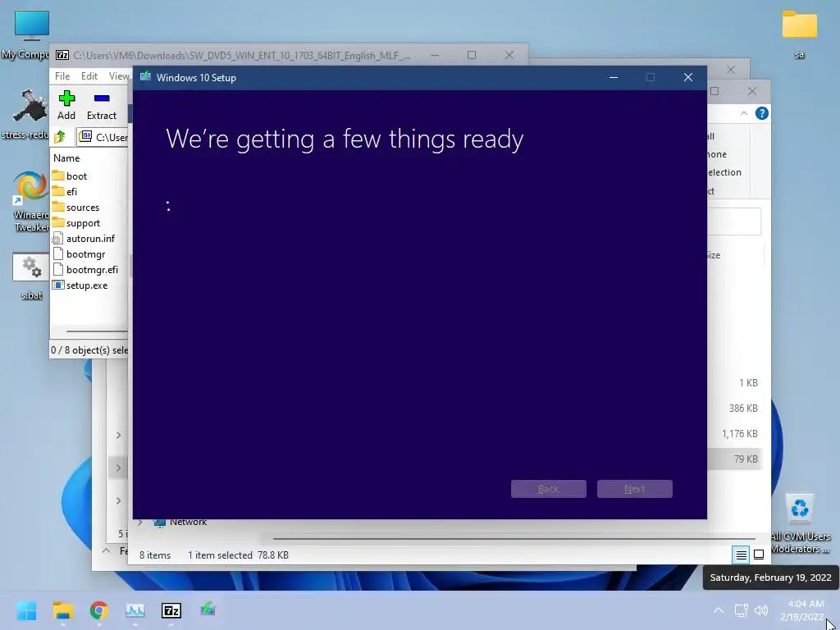Switch File Explorer to large icons view
The width and height of the screenshot is (840, 630).
click(759, 555)
